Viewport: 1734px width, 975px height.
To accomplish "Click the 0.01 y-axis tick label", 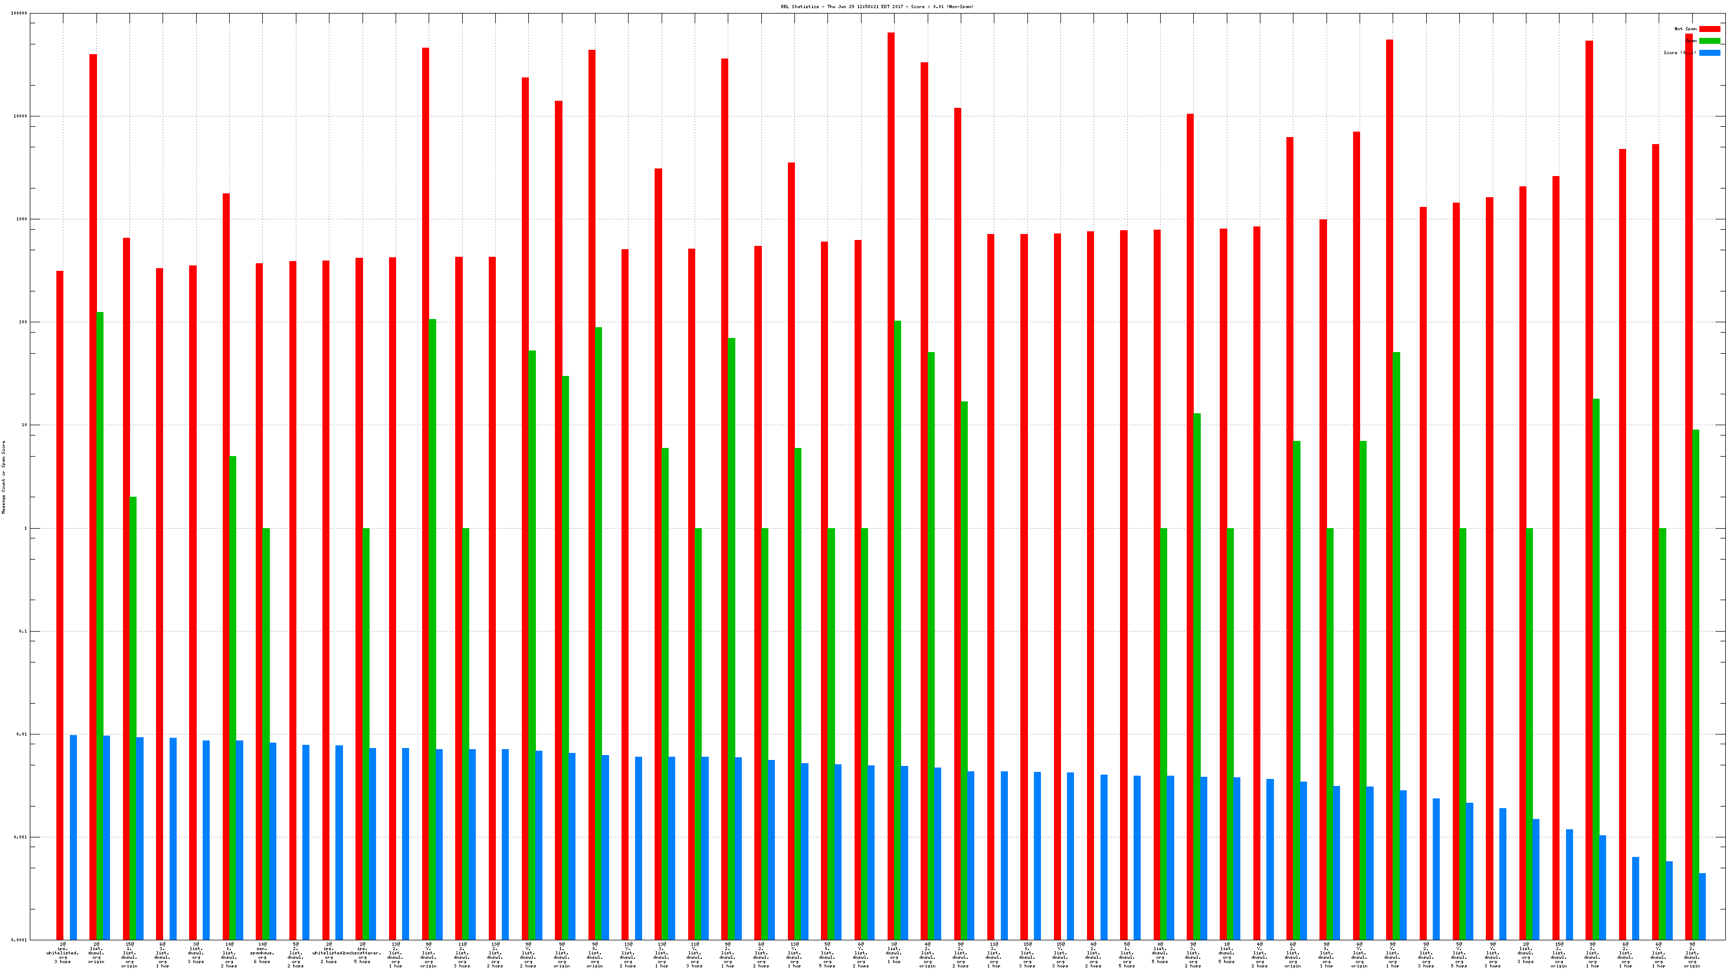I will tap(21, 734).
